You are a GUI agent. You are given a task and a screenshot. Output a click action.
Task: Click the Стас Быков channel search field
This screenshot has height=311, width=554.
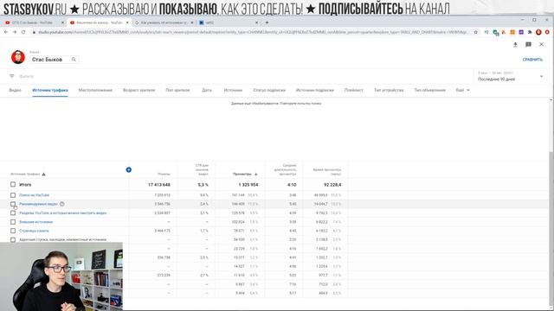point(54,60)
